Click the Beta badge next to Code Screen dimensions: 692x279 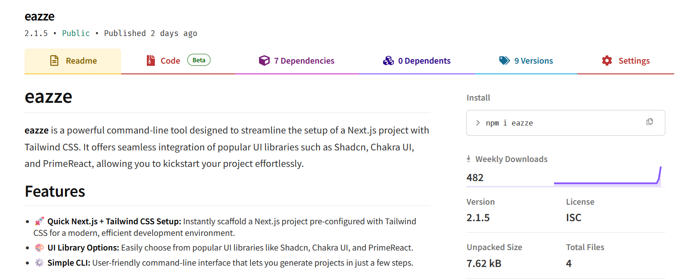(x=198, y=60)
